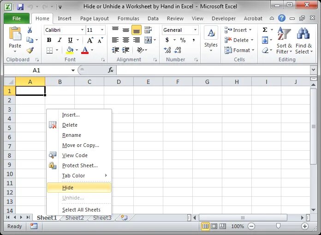321x235 pixels.
Task: Apply Comma Style format
Action: 193,40
